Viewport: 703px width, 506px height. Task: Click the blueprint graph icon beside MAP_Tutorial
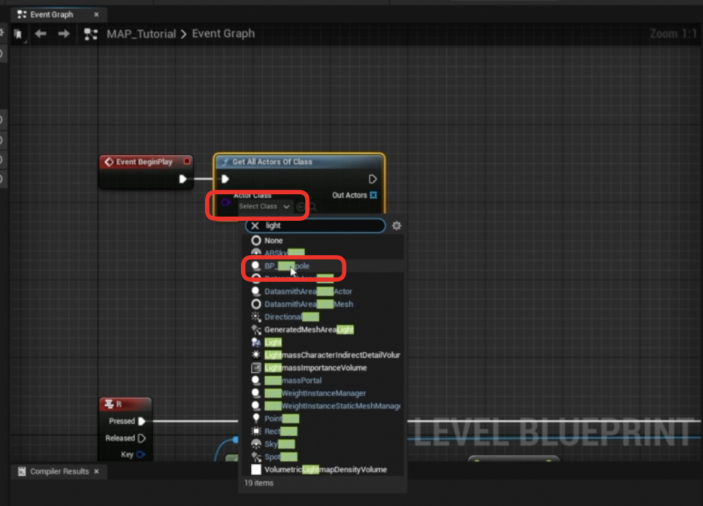(91, 34)
